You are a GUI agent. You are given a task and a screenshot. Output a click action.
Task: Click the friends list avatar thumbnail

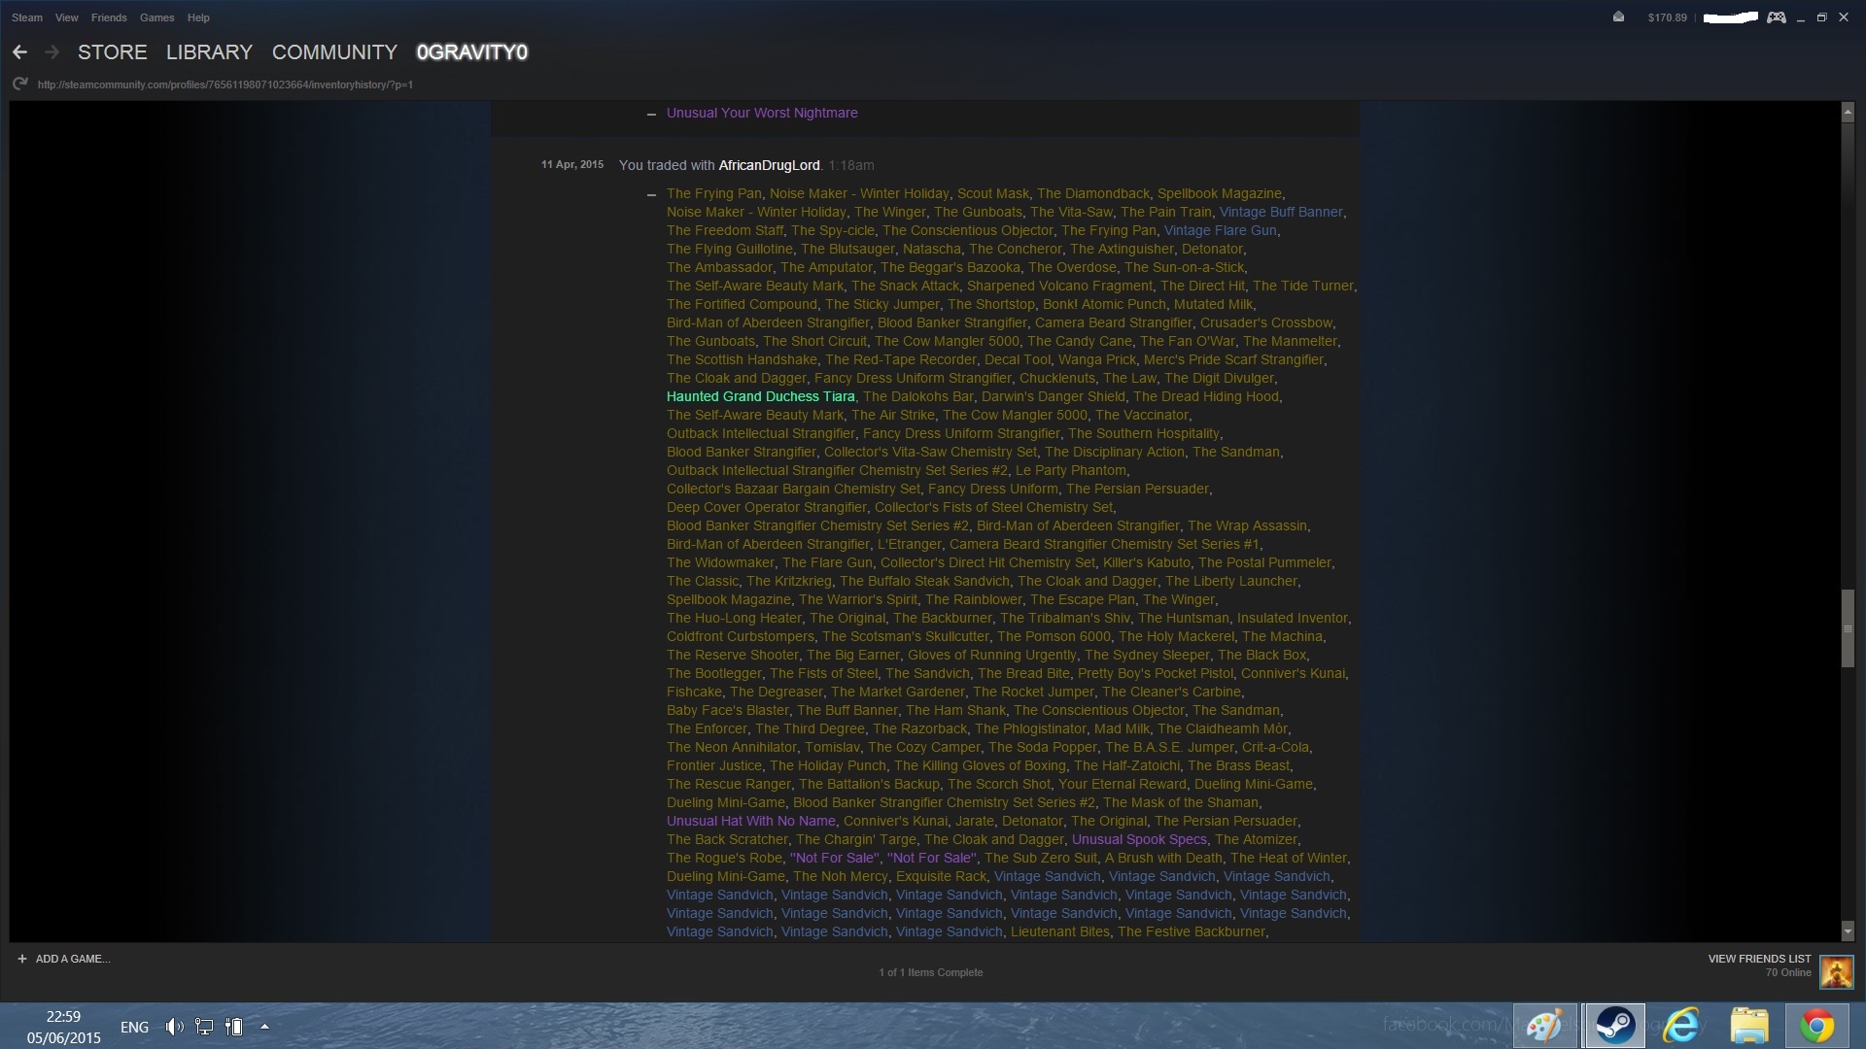click(1836, 971)
